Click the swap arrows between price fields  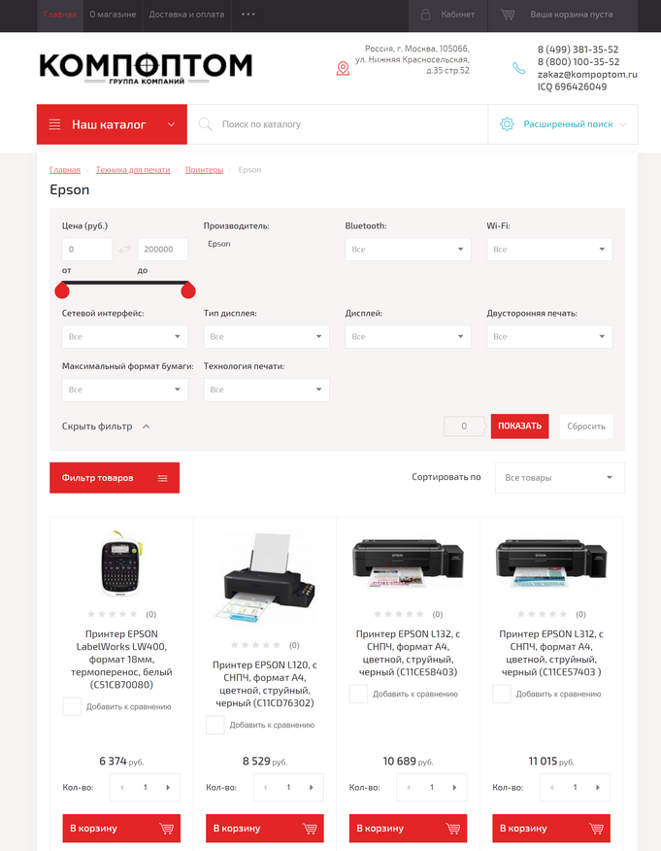point(124,249)
